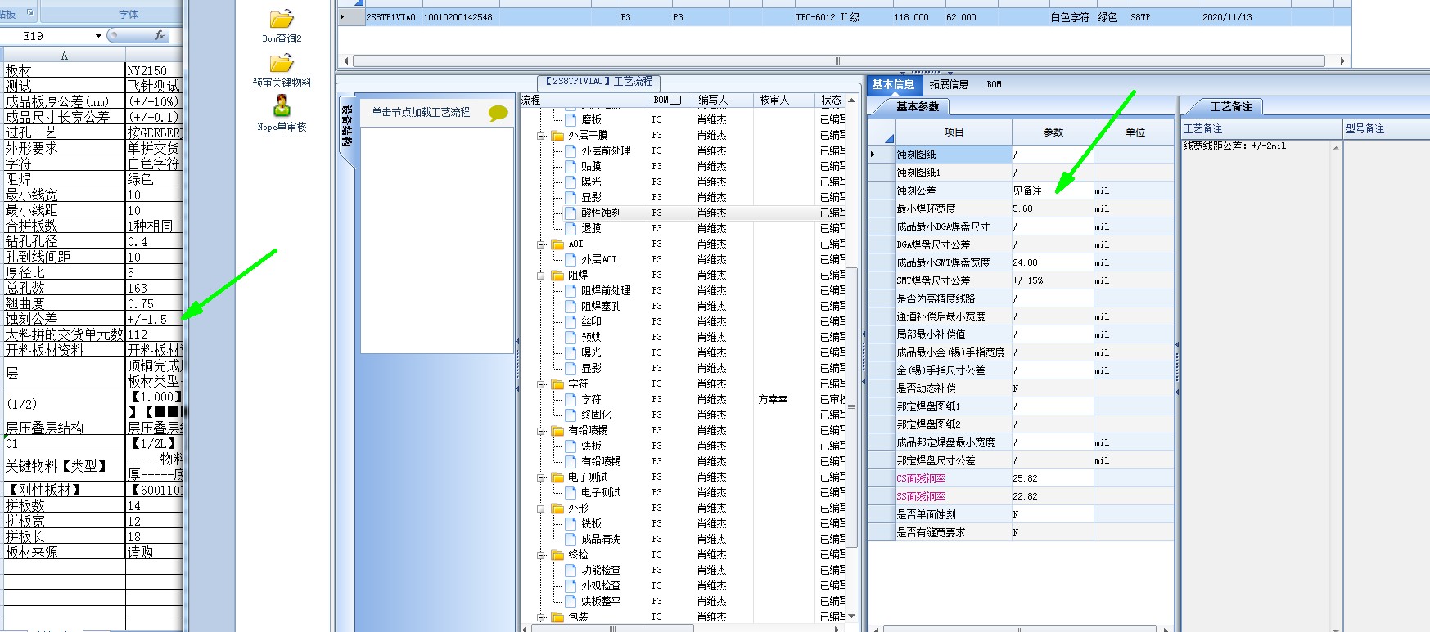Viewport: 1430px width, 632px height.
Task: Collapse the 外形 tree node
Action: (541, 509)
